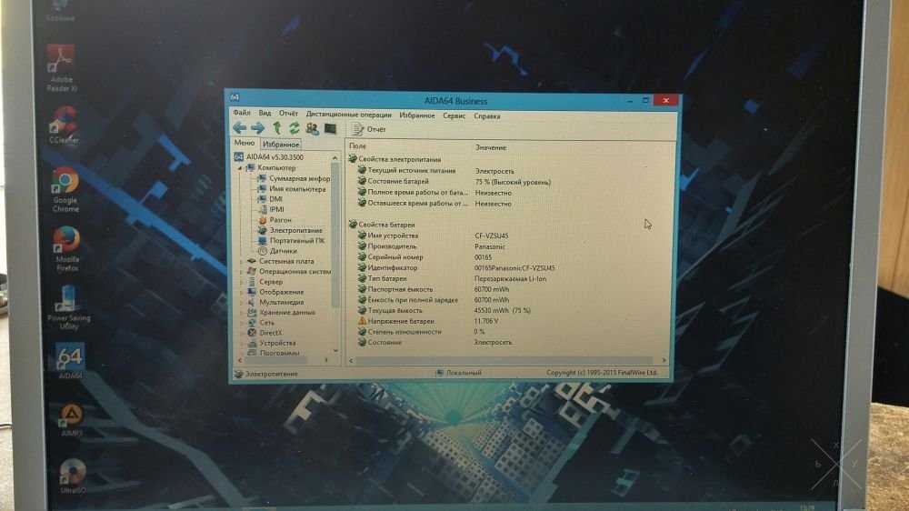Select the Текущий источник питания row

pyautogui.click(x=435, y=171)
